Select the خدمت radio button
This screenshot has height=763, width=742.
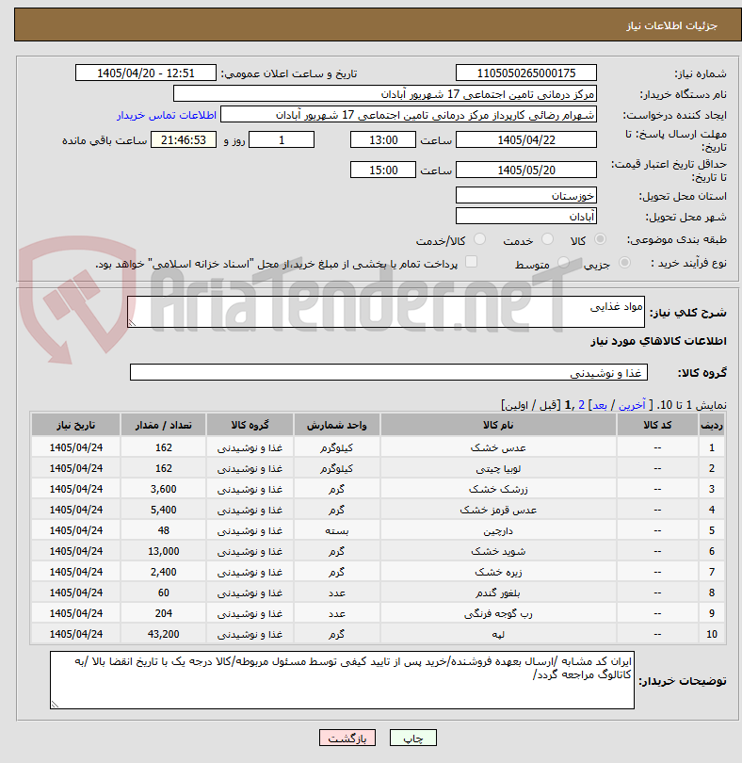click(x=547, y=239)
